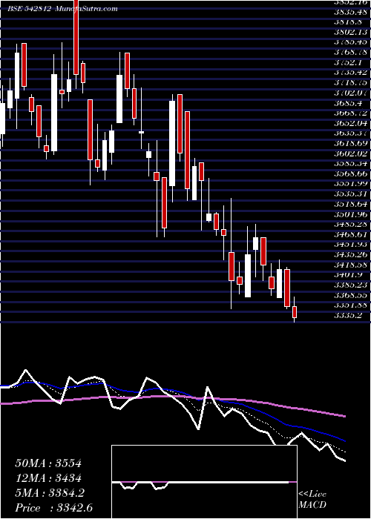Click the 3518.64 price axis label
Image resolution: width=371 pixels, height=519 pixels.
pyautogui.click(x=350, y=204)
